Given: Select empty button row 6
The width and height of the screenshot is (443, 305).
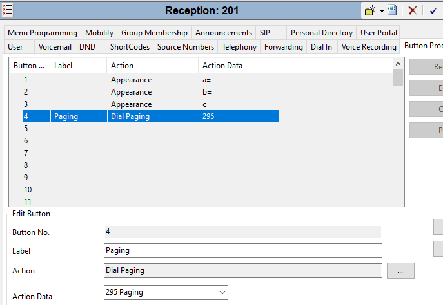Looking at the screenshot, I should (151, 141).
